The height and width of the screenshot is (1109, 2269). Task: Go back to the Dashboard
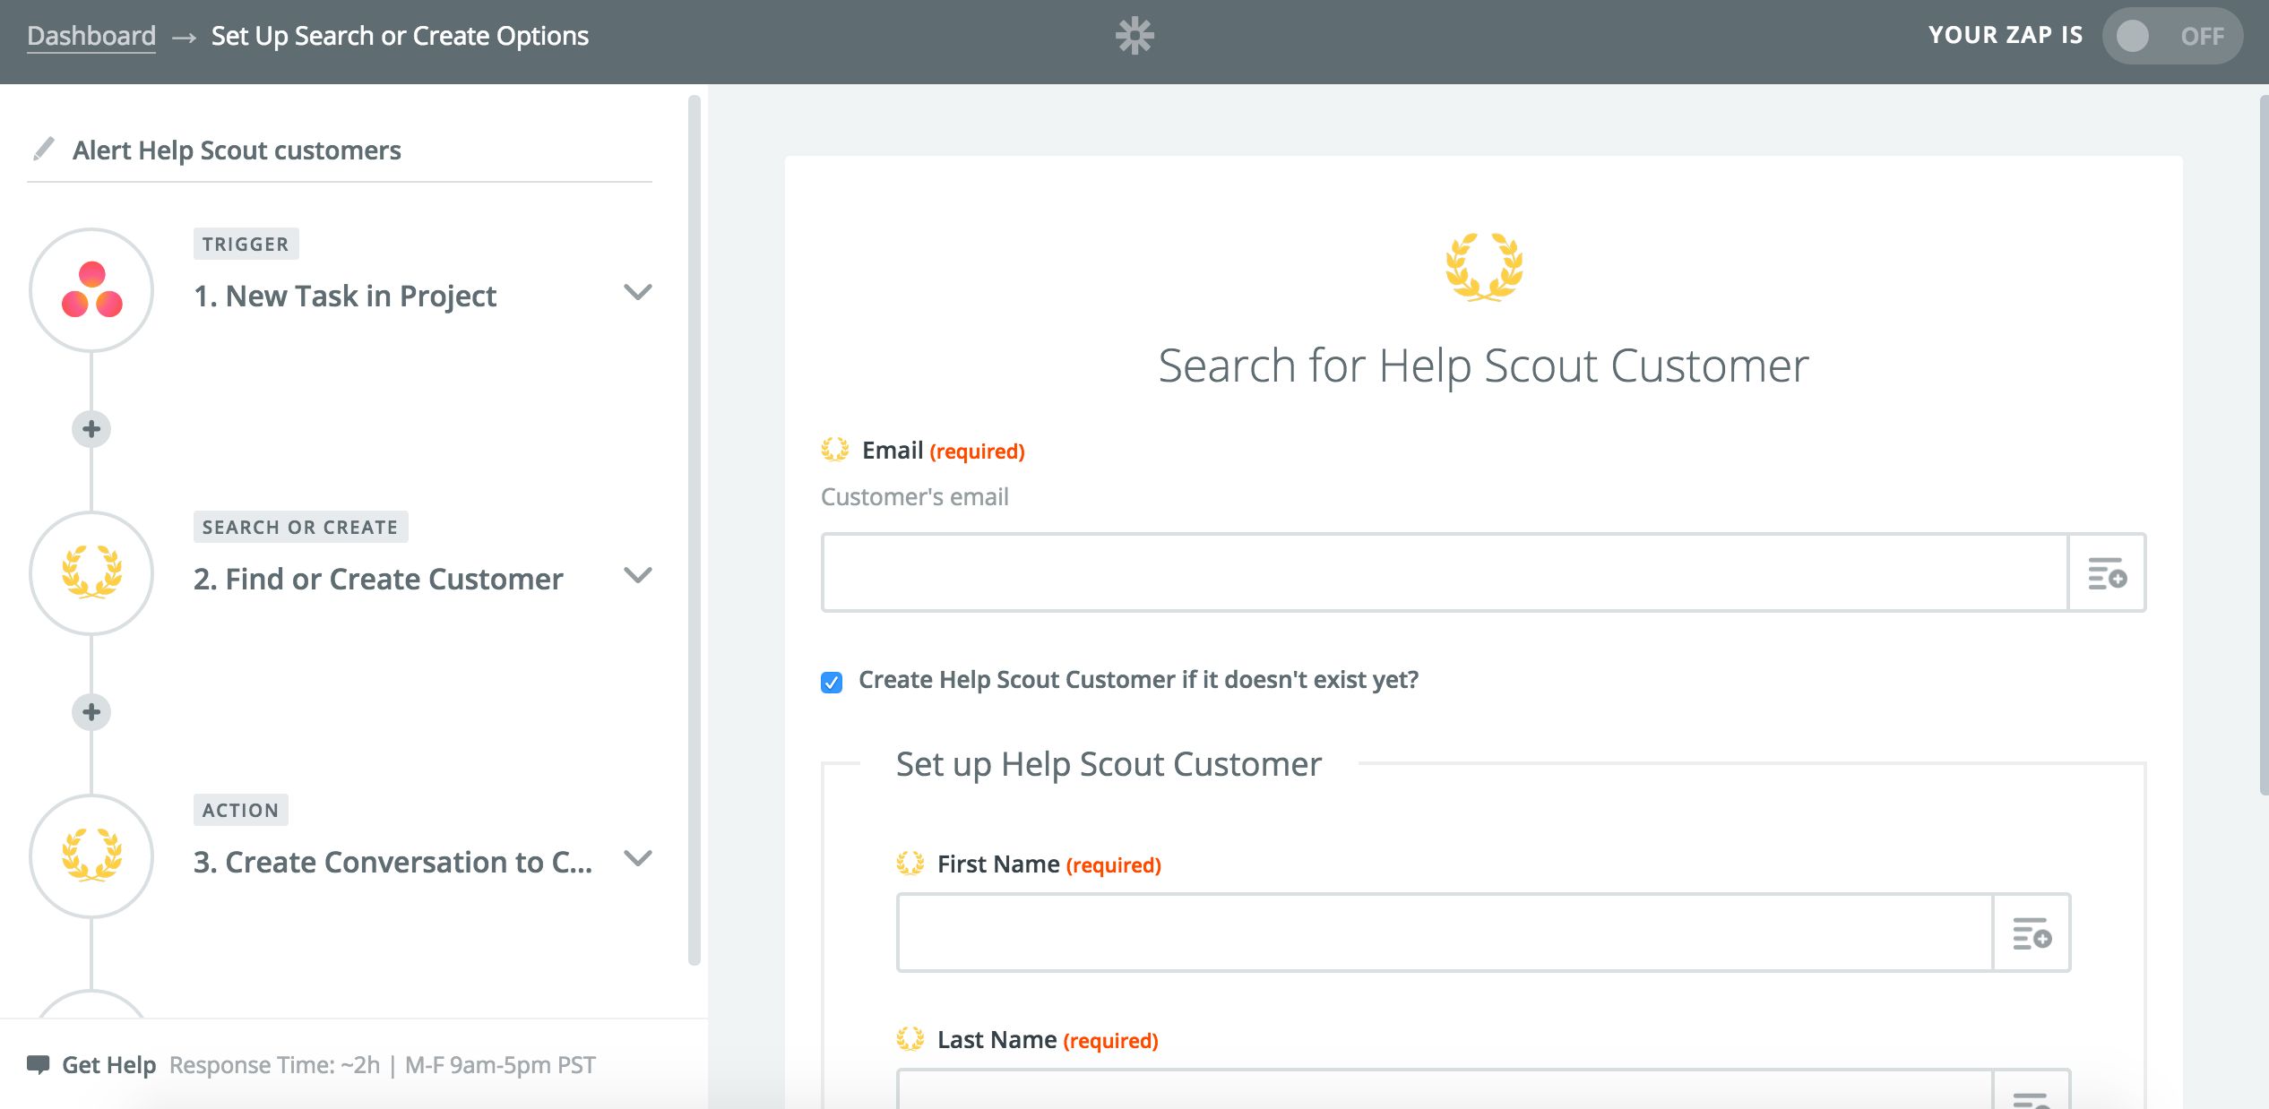point(91,36)
